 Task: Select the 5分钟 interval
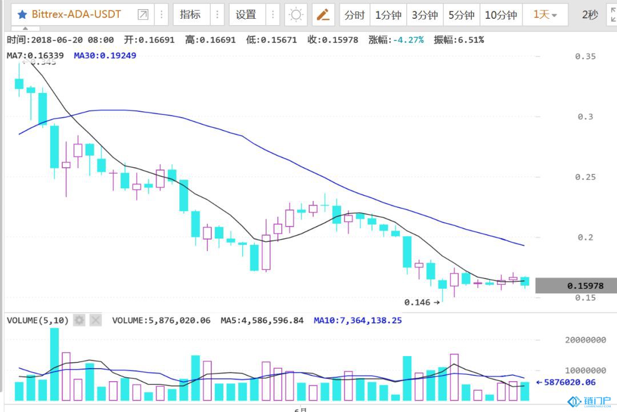[x=462, y=15]
